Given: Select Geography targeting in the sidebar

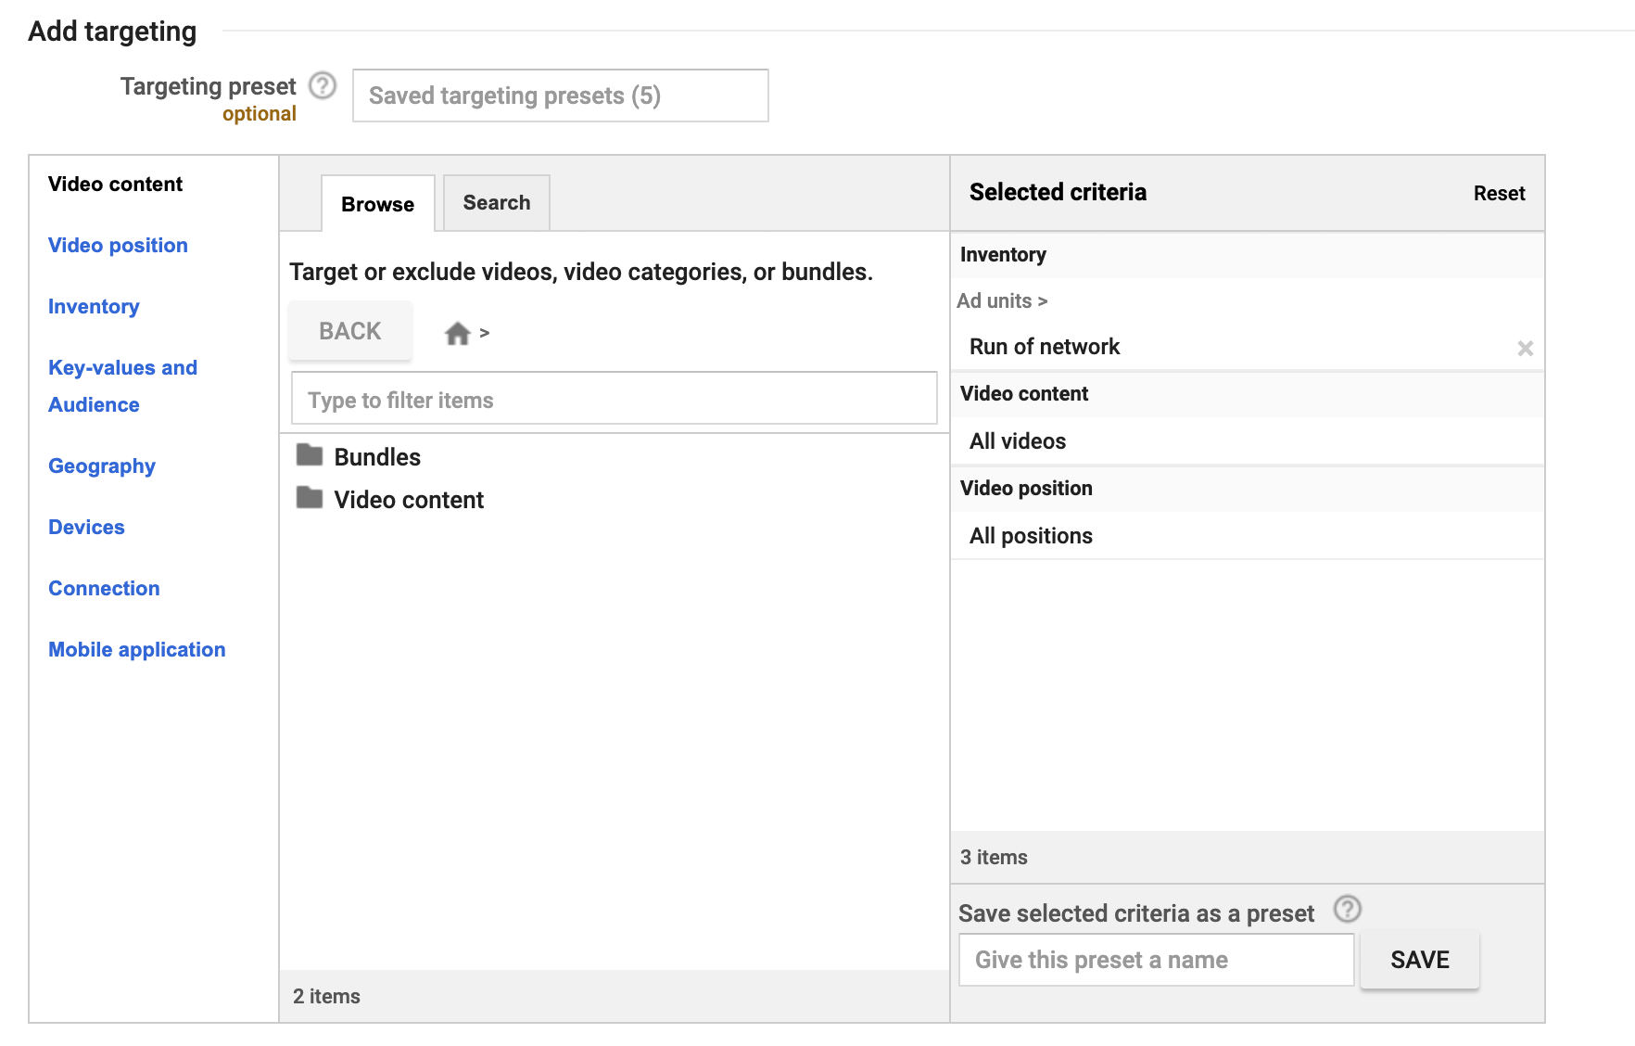Looking at the screenshot, I should pos(101,466).
